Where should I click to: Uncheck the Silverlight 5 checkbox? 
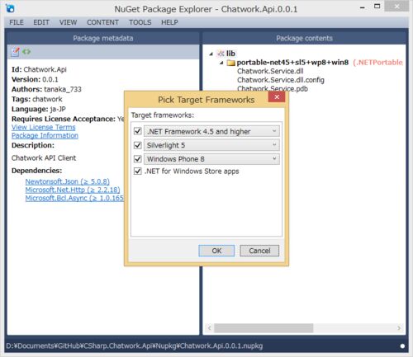click(x=138, y=145)
